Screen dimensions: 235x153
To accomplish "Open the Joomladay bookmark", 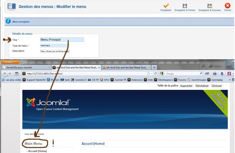I will point(215,80).
